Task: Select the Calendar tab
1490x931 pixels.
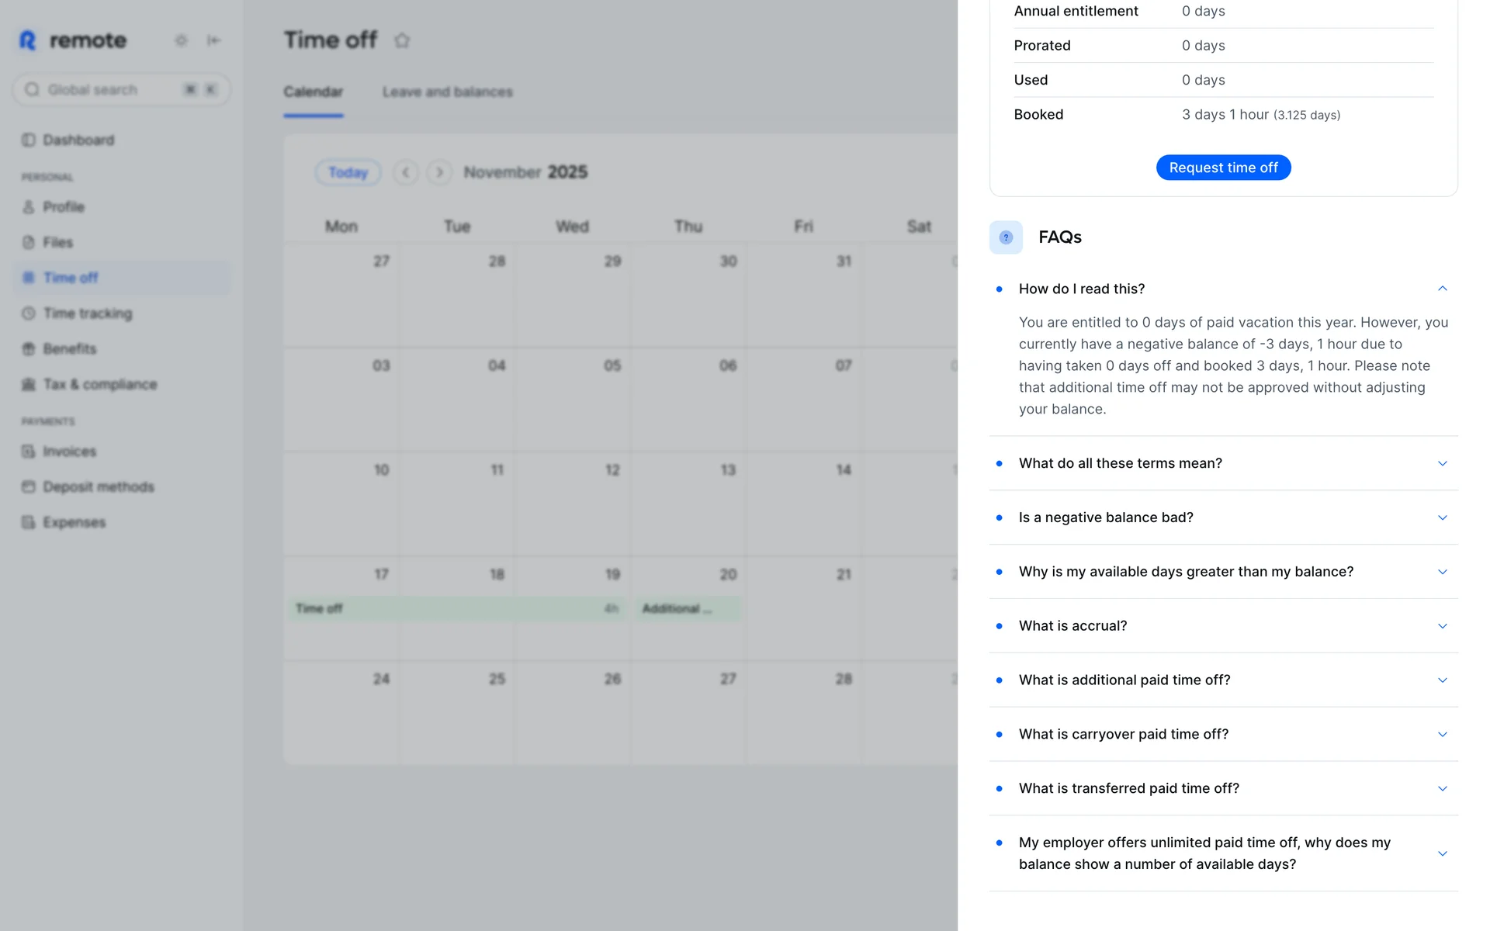Action: tap(313, 92)
